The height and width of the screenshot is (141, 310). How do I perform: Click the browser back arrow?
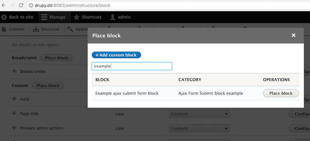(x=4, y=5)
